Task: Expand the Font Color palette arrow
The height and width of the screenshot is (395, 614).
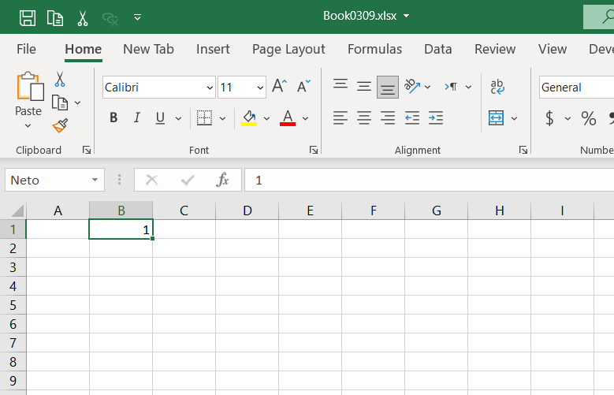Action: (x=306, y=118)
